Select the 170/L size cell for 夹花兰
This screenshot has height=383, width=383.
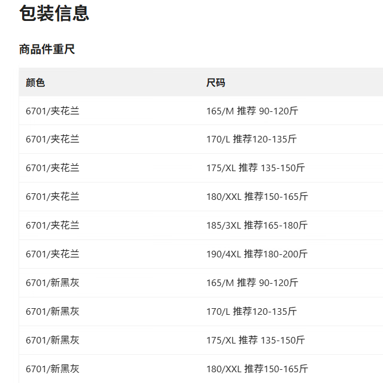click(251, 139)
